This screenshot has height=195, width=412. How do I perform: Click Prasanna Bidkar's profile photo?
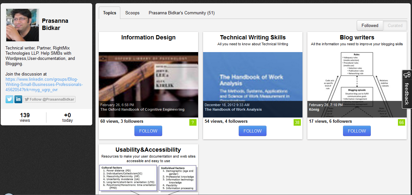[23, 25]
